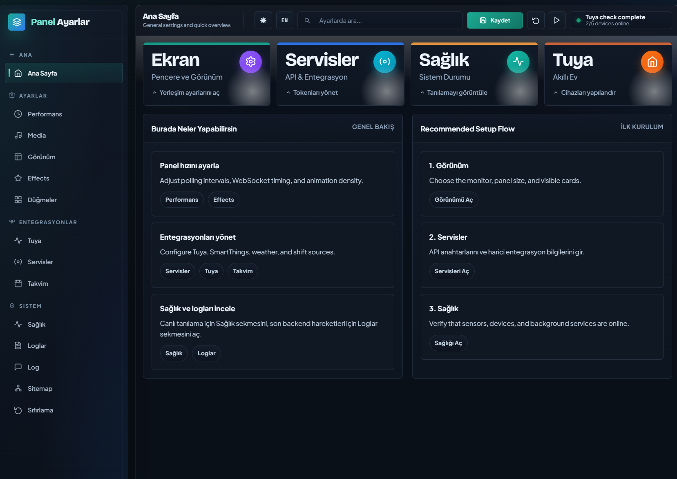
Task: Open the Tuya check complete status box
Action: 621,20
